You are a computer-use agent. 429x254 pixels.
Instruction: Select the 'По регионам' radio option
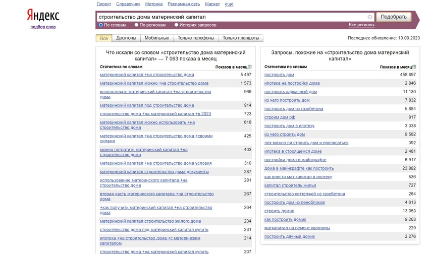click(x=136, y=25)
